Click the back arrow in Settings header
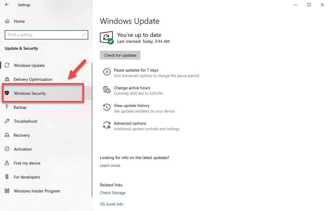This screenshot has width=329, height=211. click(7, 4)
